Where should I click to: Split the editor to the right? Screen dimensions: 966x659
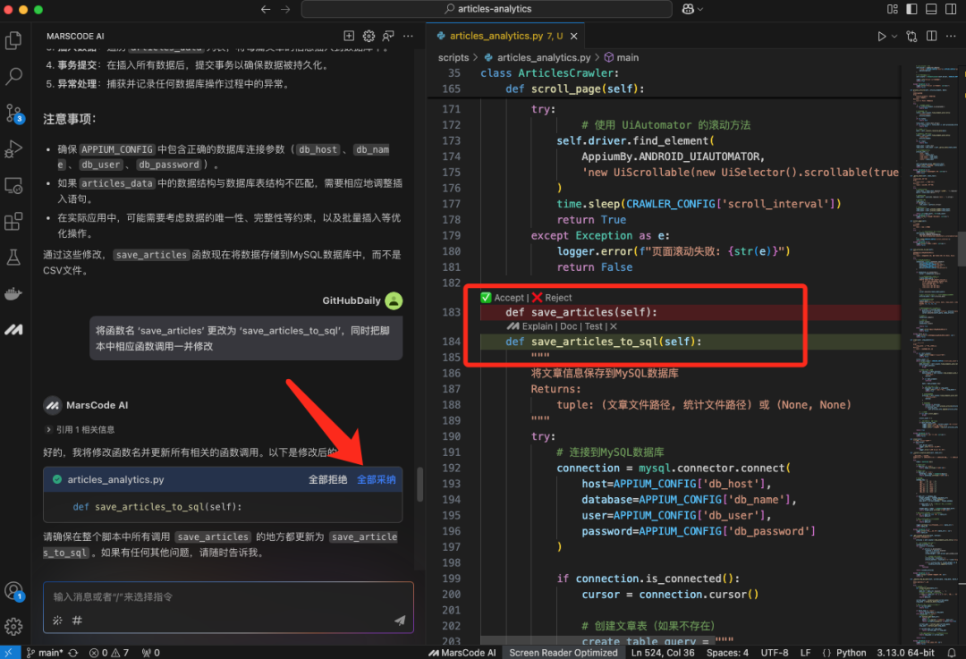pyautogui.click(x=931, y=37)
